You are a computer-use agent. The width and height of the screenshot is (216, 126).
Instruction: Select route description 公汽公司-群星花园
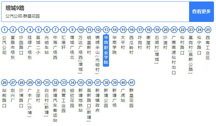click(x=23, y=16)
